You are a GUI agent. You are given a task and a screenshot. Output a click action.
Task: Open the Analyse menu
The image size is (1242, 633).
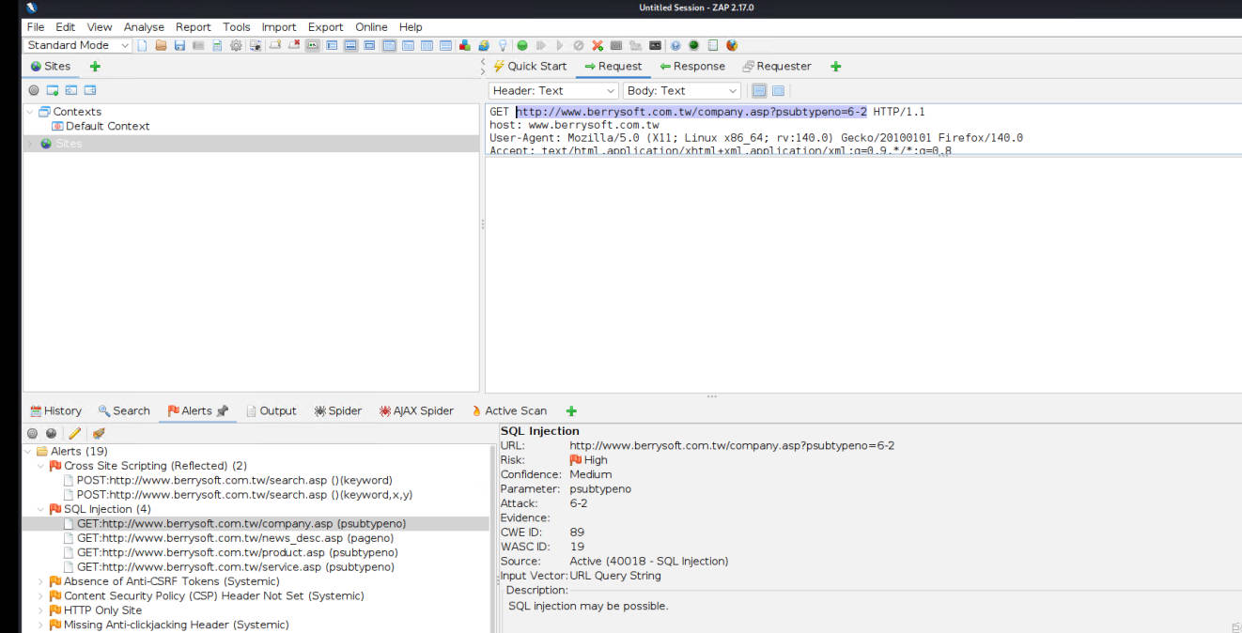point(144,27)
